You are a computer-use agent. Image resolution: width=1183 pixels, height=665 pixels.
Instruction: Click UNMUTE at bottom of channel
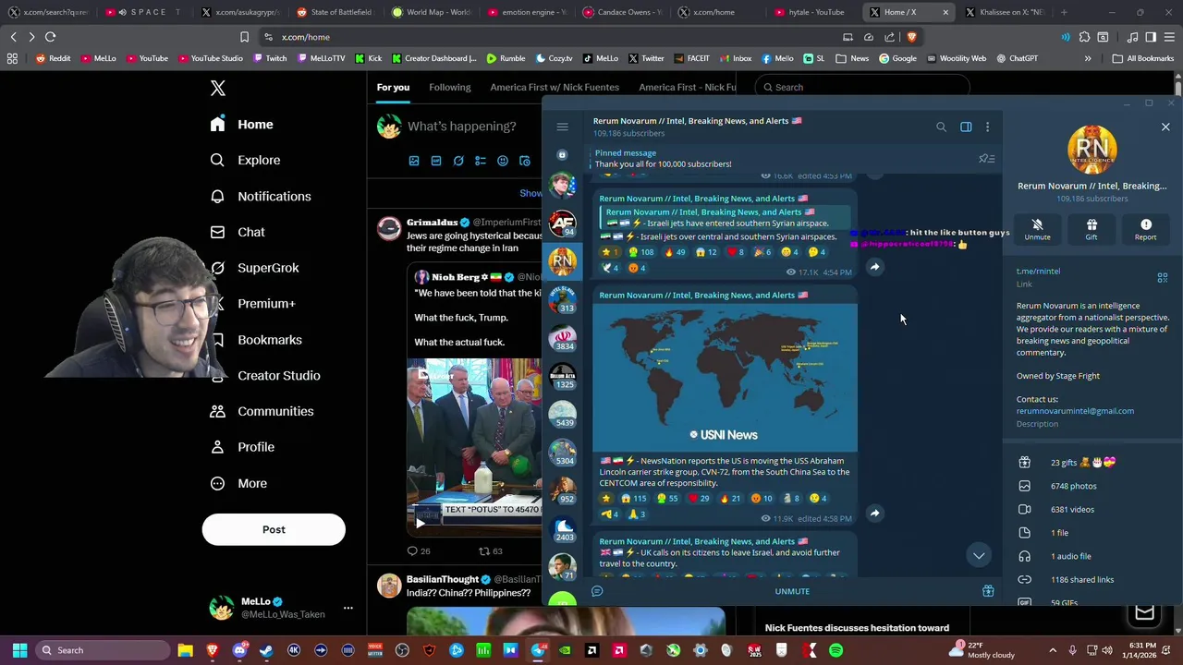(x=792, y=591)
